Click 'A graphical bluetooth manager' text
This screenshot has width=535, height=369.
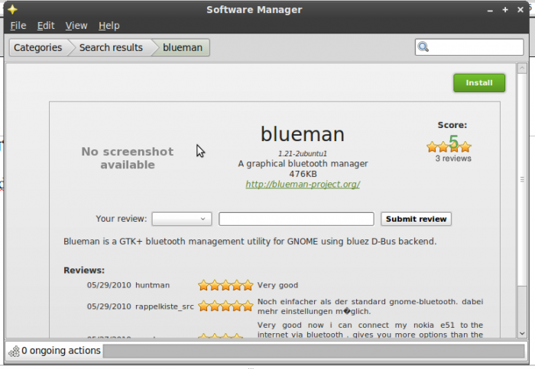point(303,164)
